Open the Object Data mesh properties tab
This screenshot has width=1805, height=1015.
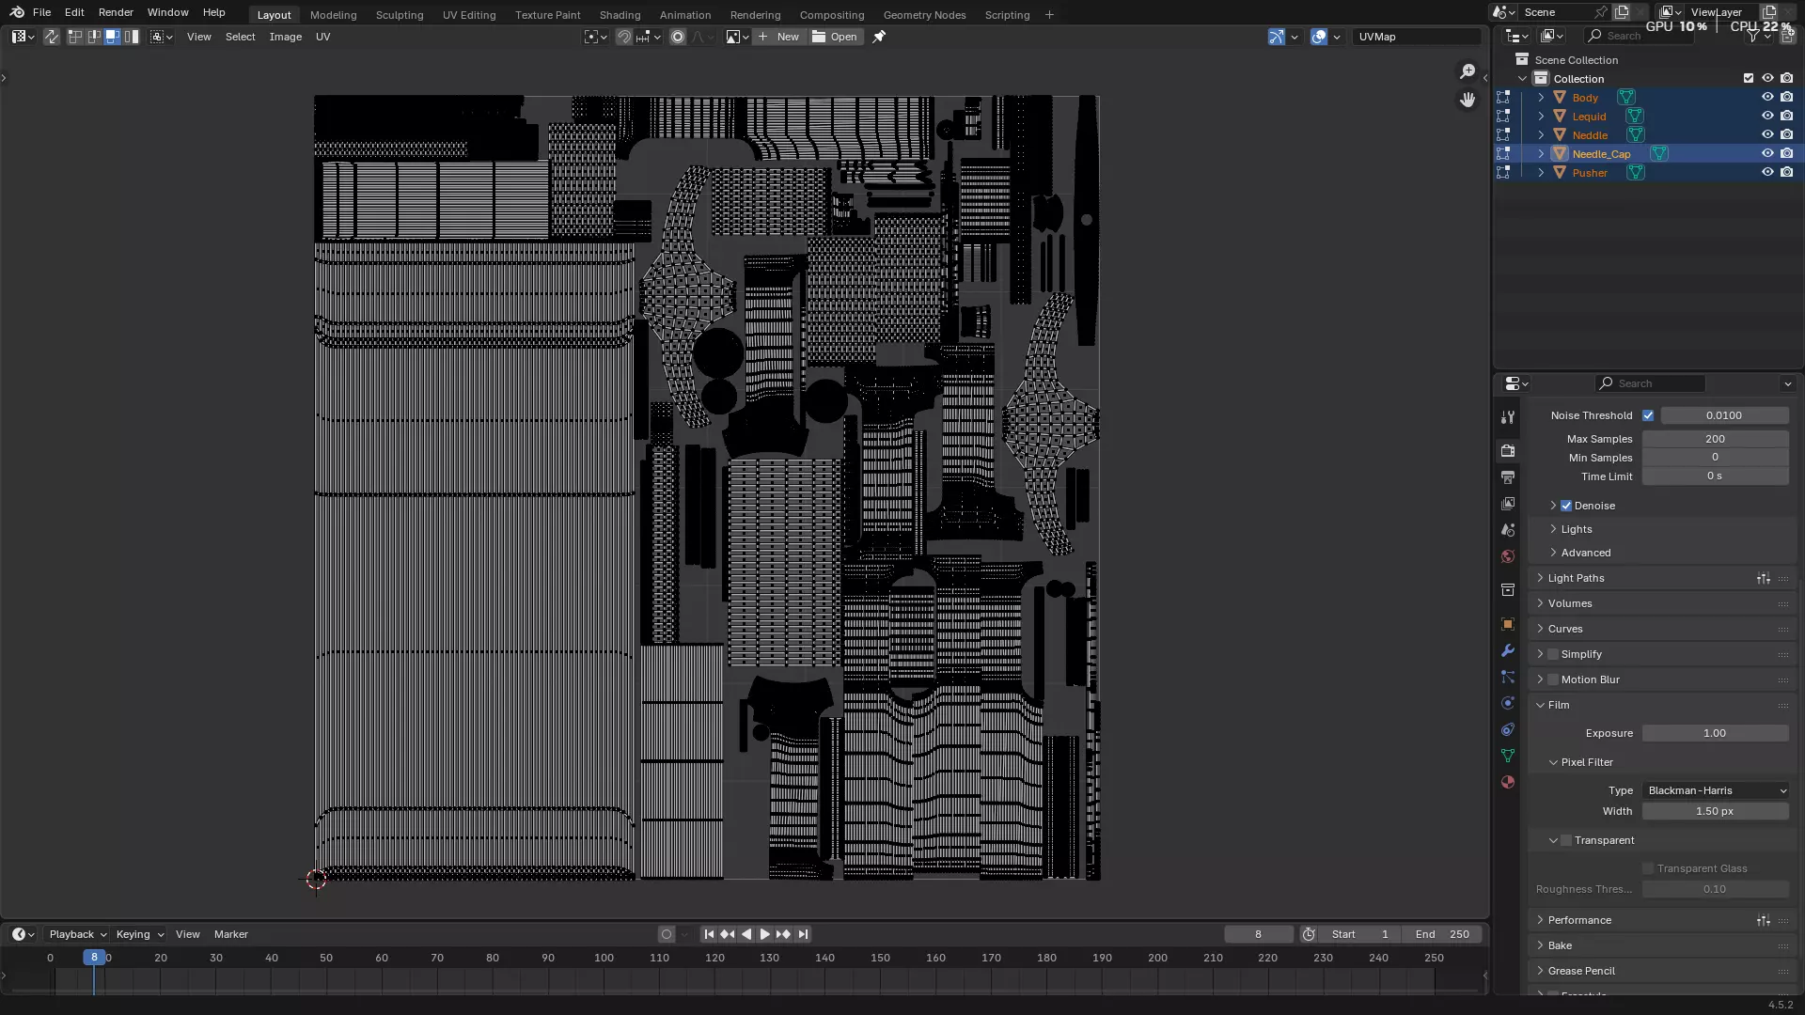click(x=1508, y=756)
